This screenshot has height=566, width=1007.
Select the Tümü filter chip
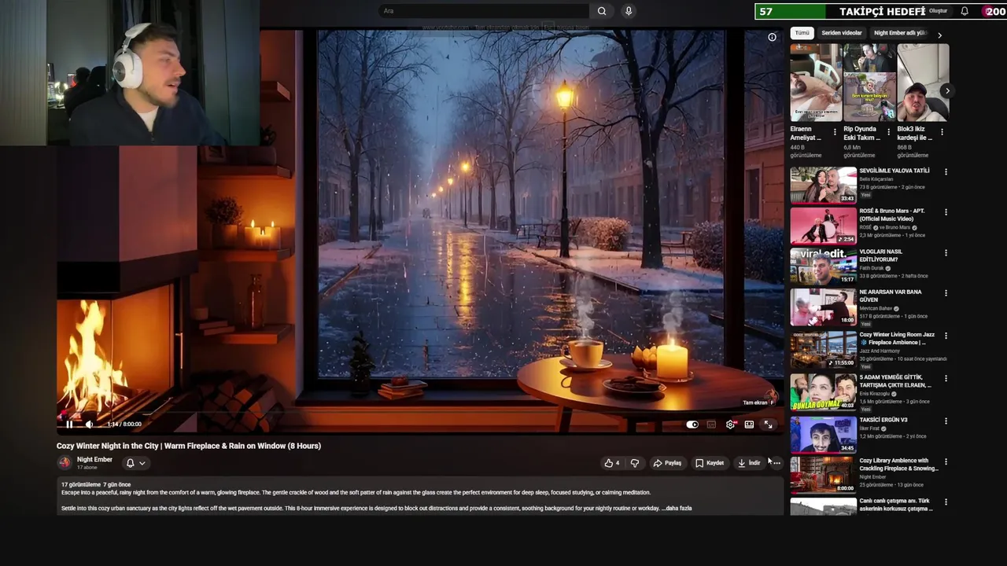pos(802,33)
